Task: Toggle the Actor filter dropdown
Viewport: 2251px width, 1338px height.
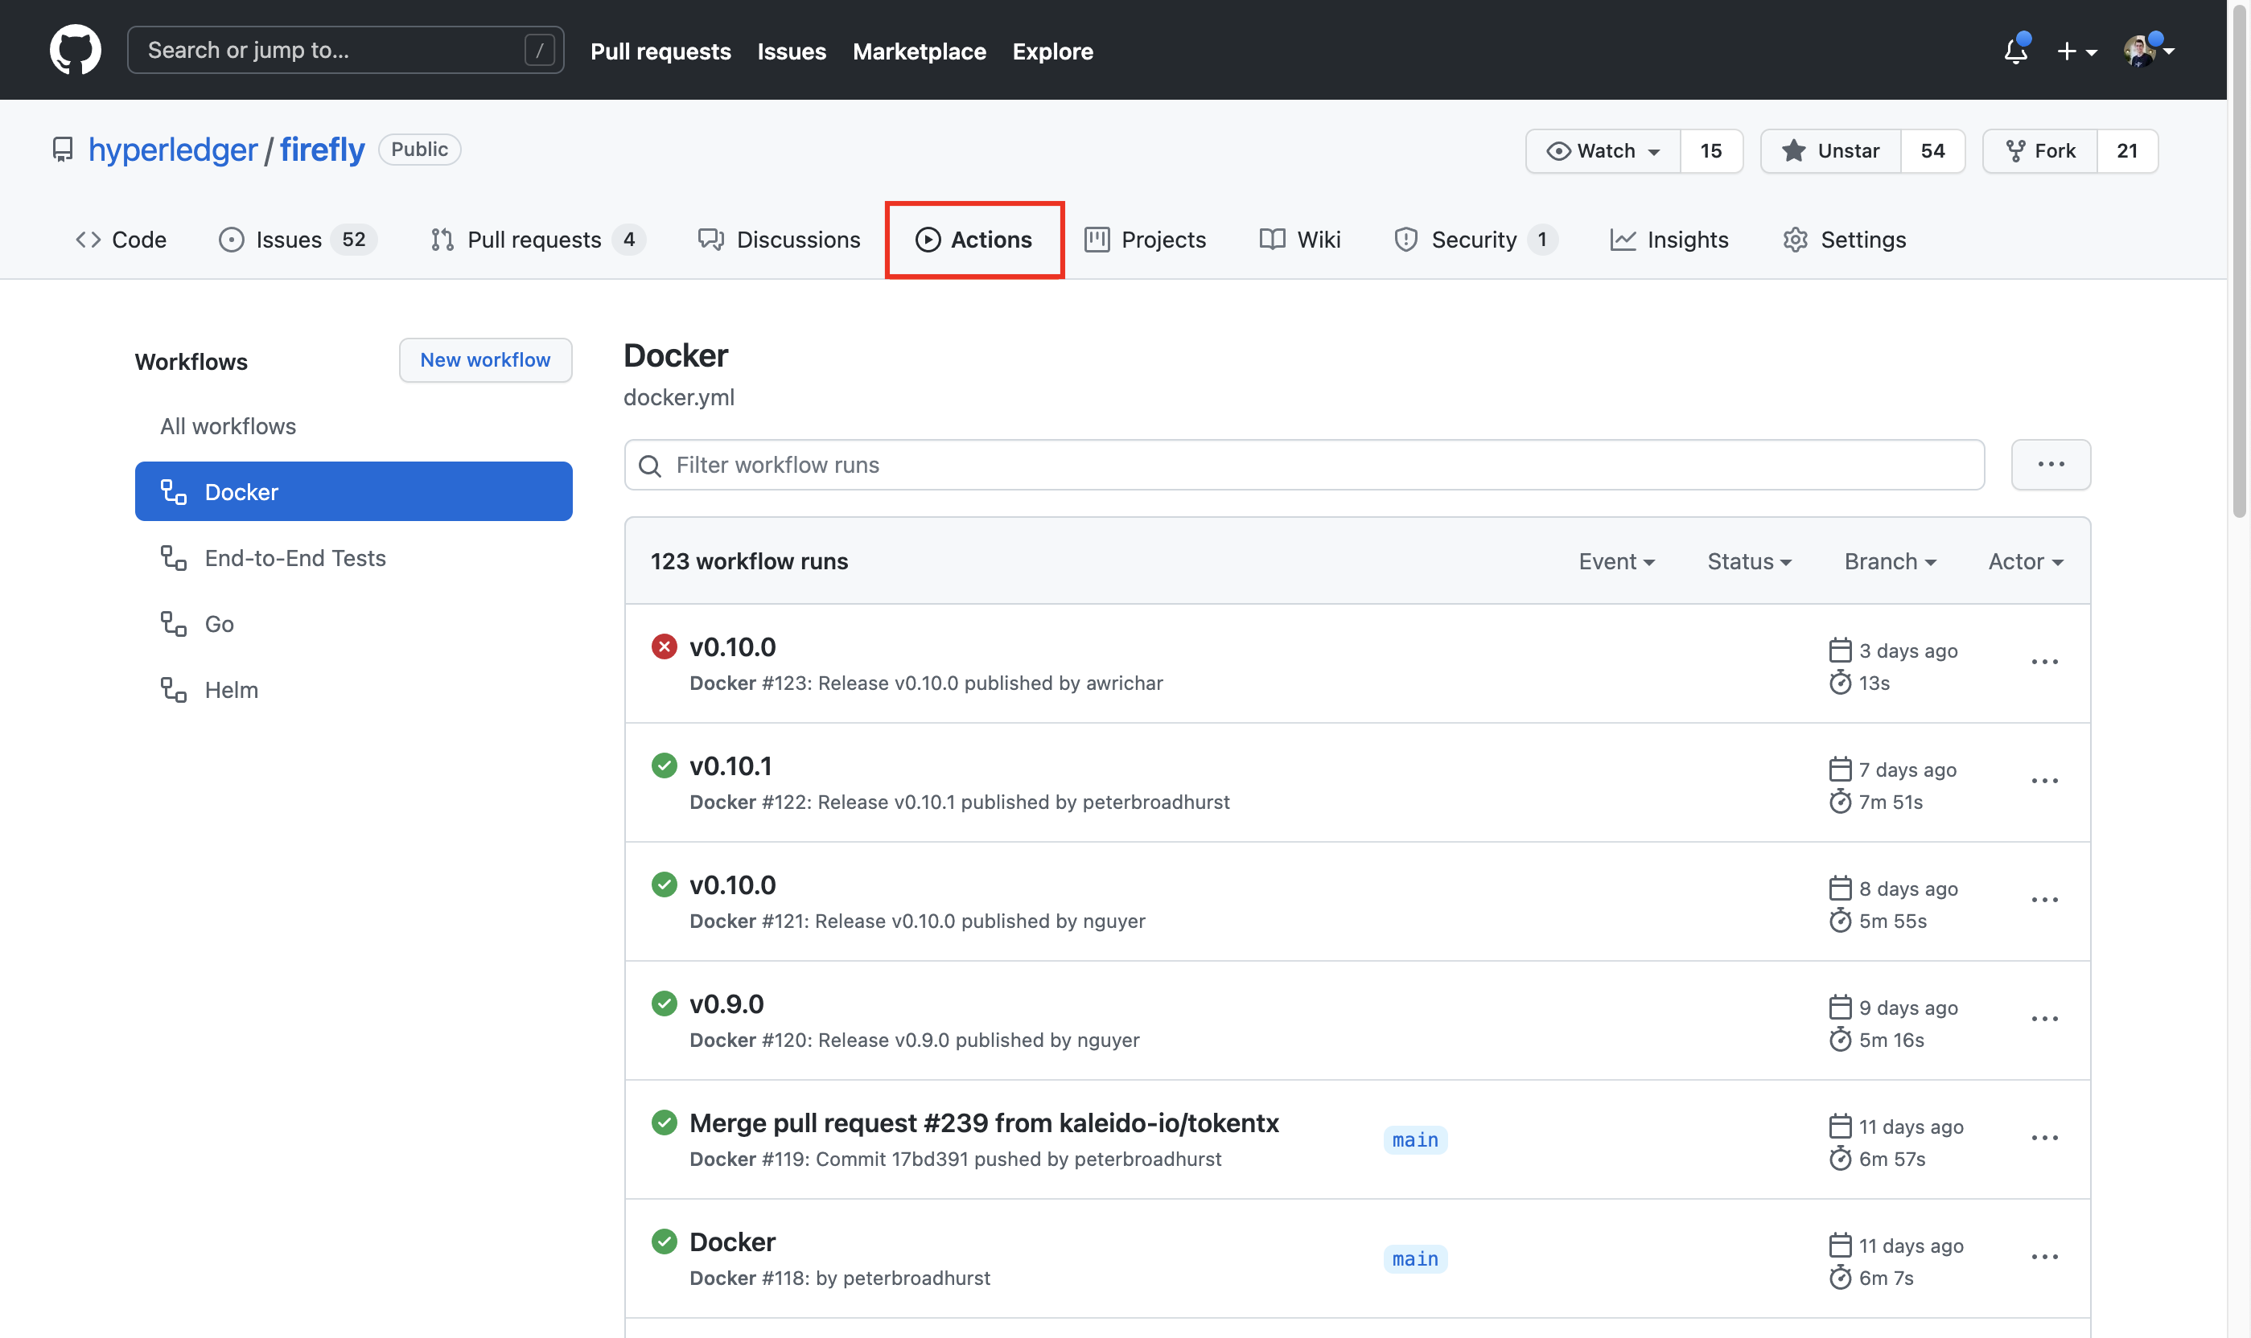Action: [2025, 559]
